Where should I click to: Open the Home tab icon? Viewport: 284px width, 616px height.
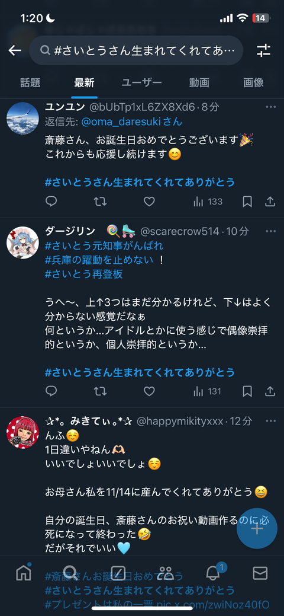[24, 573]
